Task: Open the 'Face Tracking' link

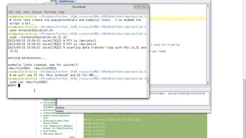Action: (x=50, y=131)
